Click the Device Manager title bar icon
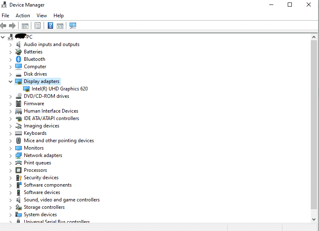This screenshot has height=231, width=319. pyautogui.click(x=4, y=5)
